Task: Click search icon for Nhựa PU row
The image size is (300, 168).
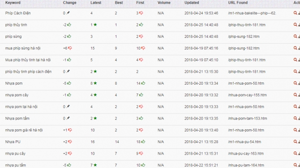Action: point(295,142)
